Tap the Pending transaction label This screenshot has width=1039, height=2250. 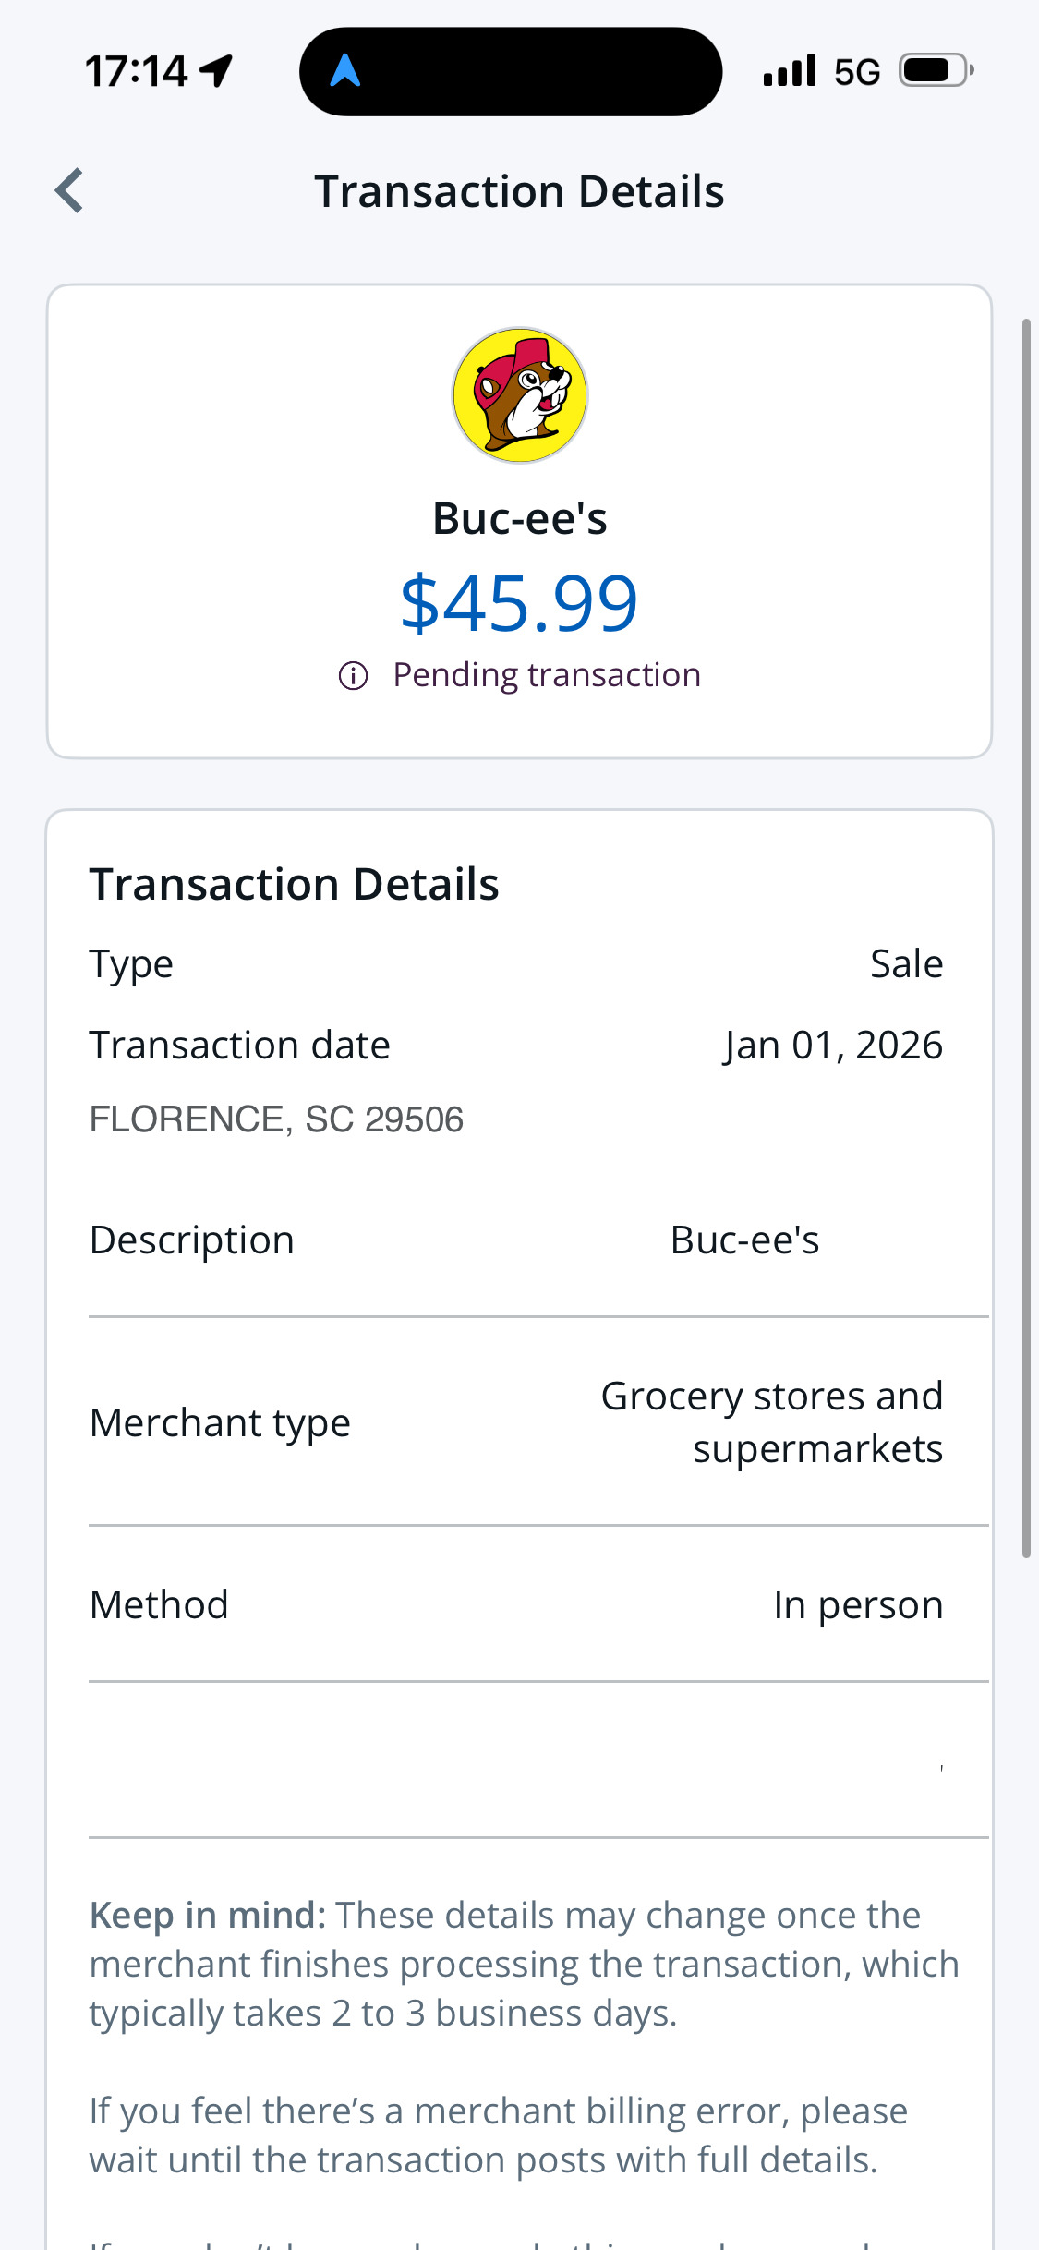coord(547,675)
